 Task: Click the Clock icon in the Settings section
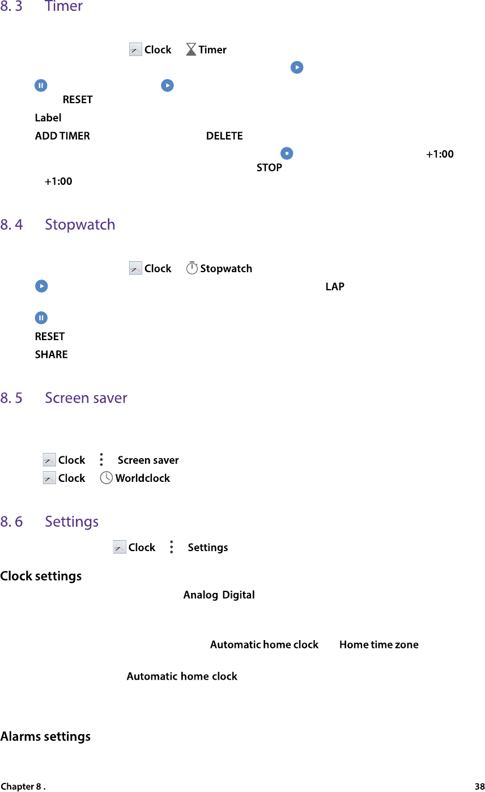pos(120,547)
